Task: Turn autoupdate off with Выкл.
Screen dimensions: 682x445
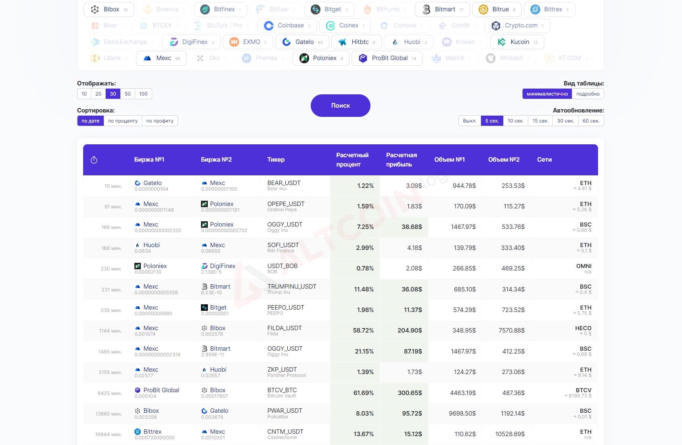Action: click(470, 121)
